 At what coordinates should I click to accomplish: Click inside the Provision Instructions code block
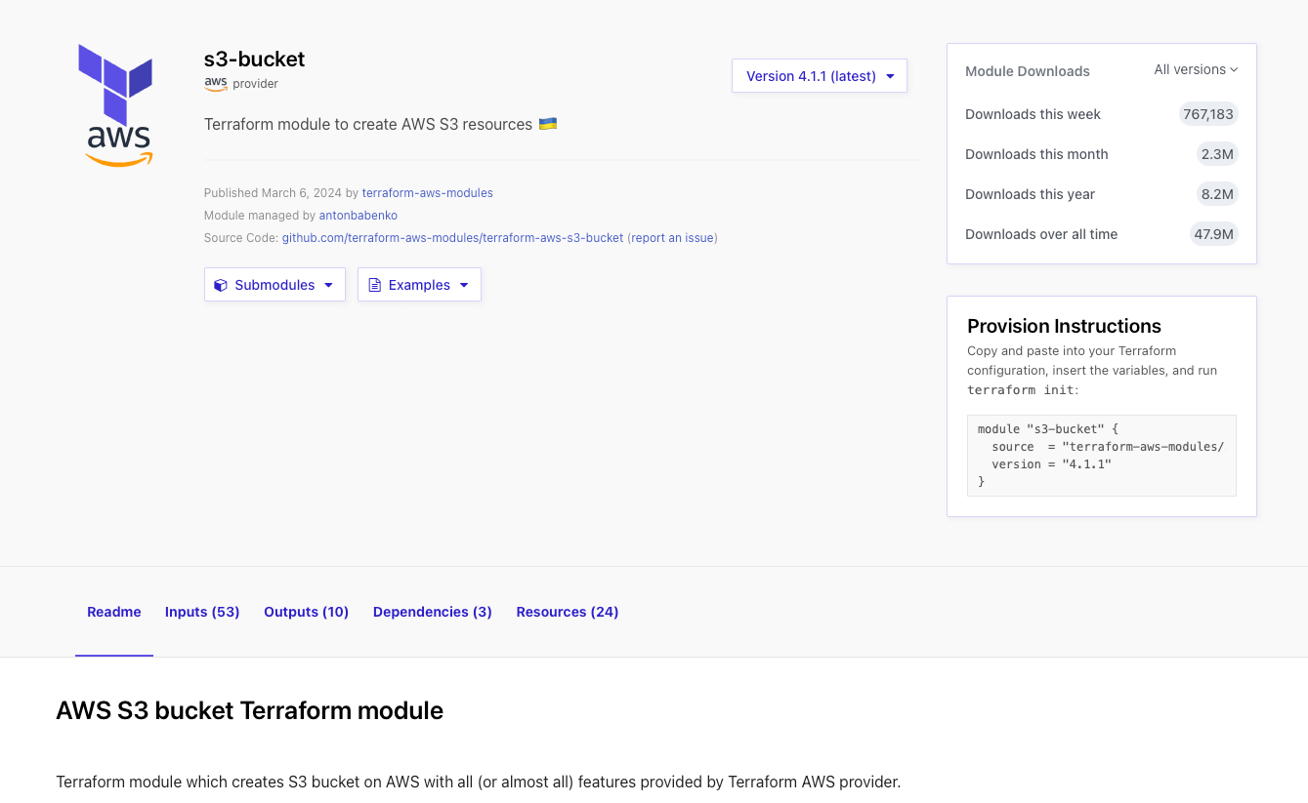coord(1101,455)
